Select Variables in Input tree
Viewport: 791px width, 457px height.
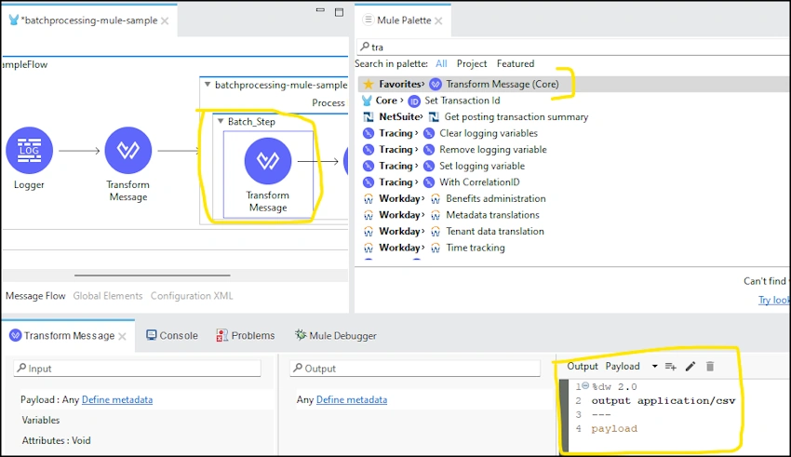41,420
